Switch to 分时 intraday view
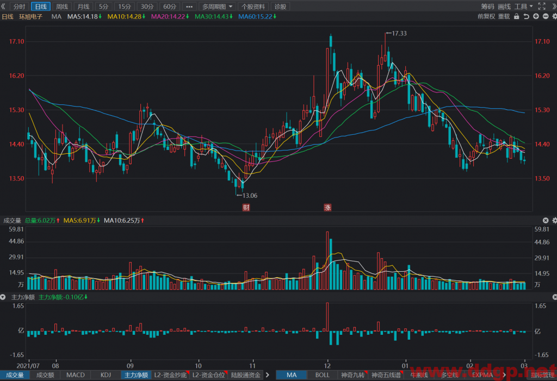Image resolution: width=557 pixels, height=381 pixels. coord(20,7)
